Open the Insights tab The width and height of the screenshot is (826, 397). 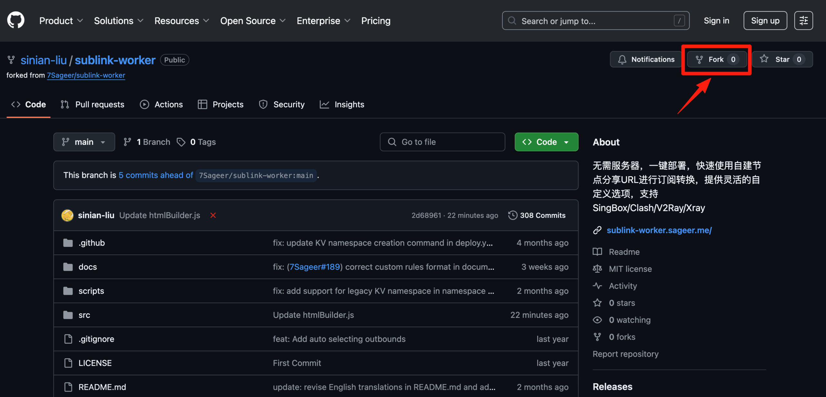tap(342, 105)
